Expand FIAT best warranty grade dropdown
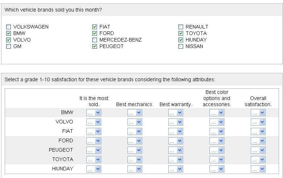283x178 pixels. point(176,131)
